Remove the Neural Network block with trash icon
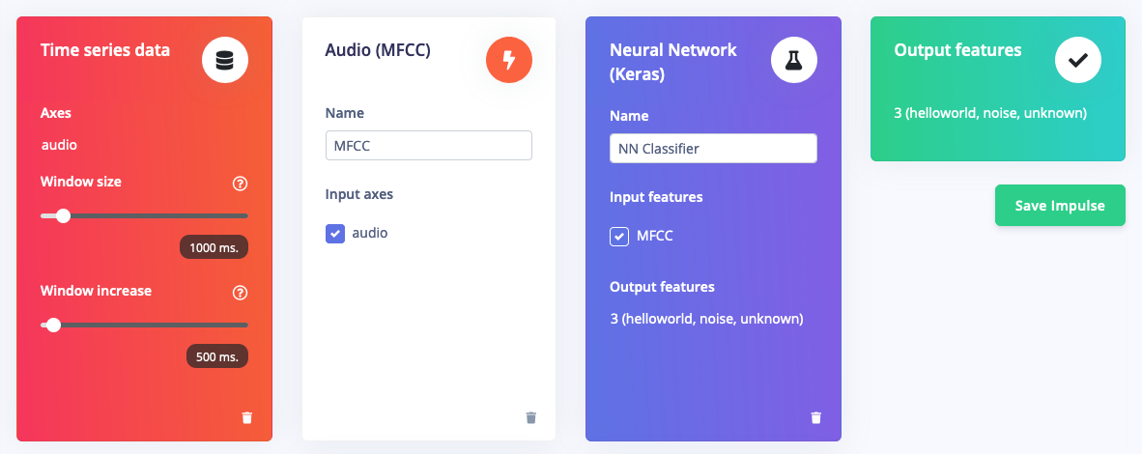 click(x=815, y=417)
